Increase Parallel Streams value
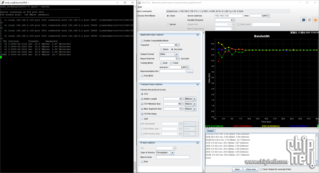Viewport: 319px width, 173px height. pos(234,19)
